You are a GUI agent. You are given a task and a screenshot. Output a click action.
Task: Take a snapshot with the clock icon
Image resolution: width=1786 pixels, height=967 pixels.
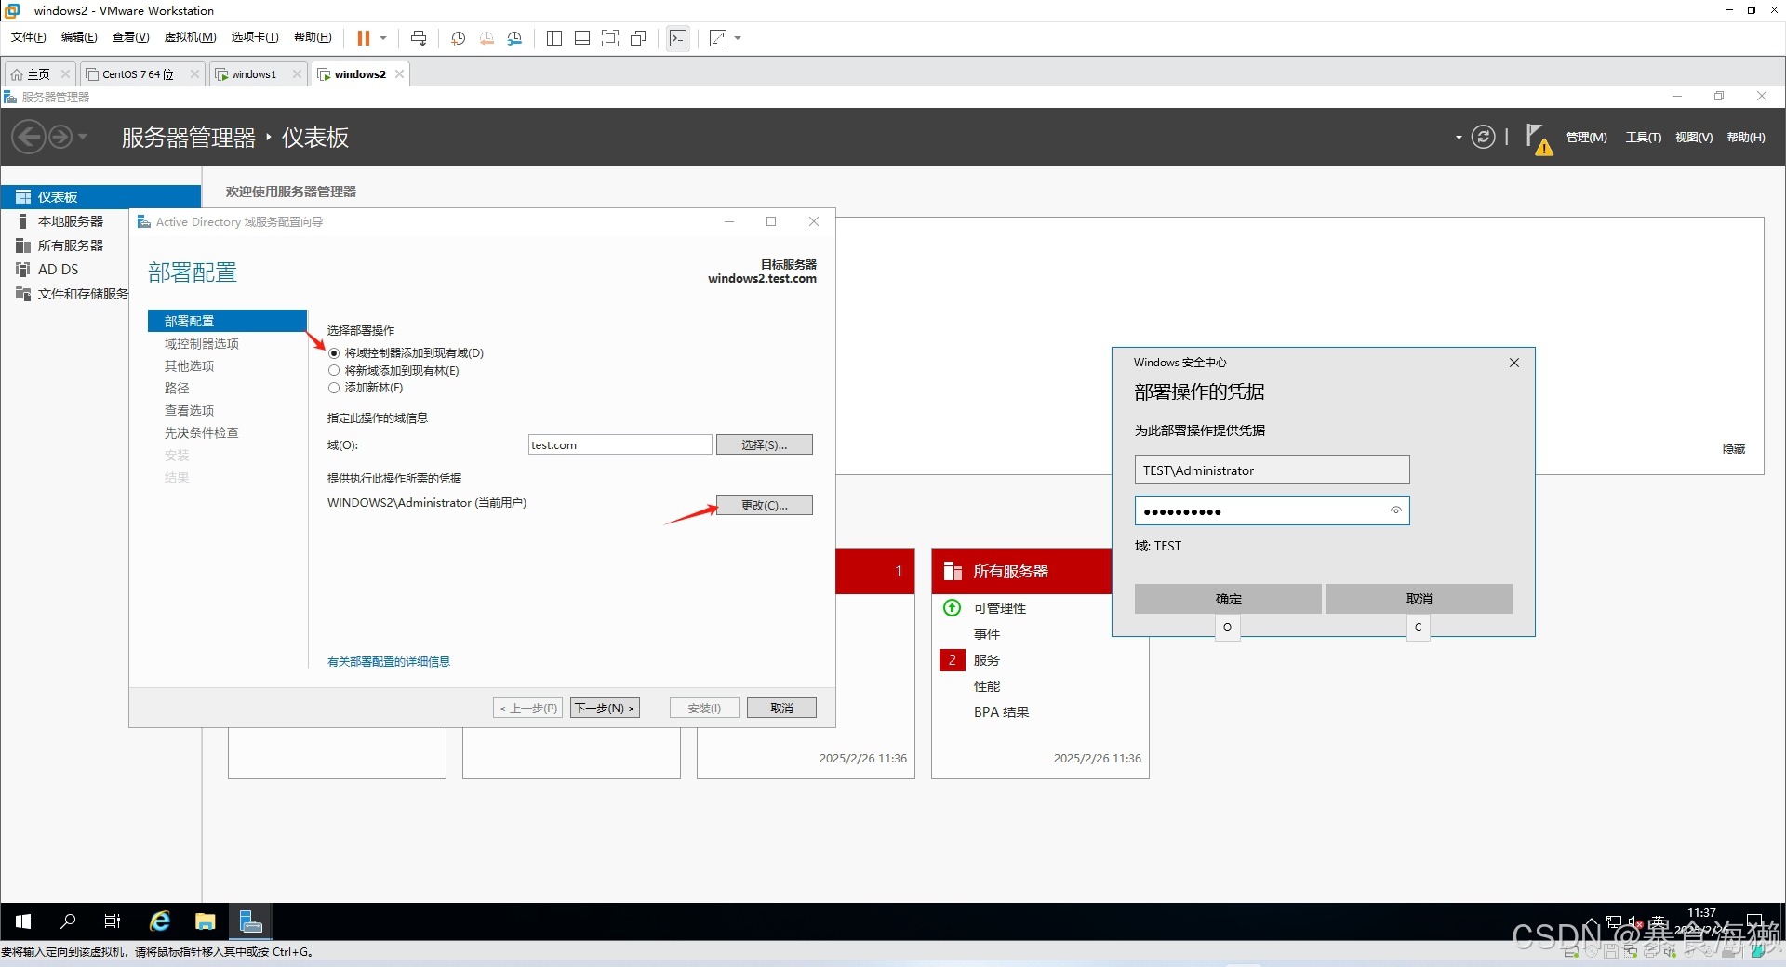(x=458, y=38)
